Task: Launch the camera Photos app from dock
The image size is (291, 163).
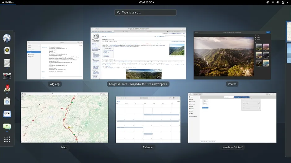Action: [7, 76]
